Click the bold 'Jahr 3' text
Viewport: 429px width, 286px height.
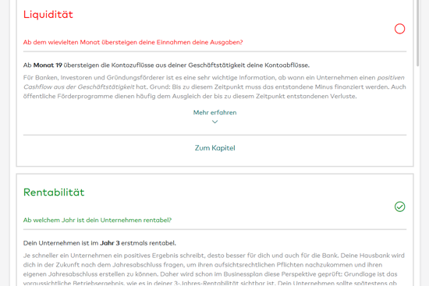point(110,243)
